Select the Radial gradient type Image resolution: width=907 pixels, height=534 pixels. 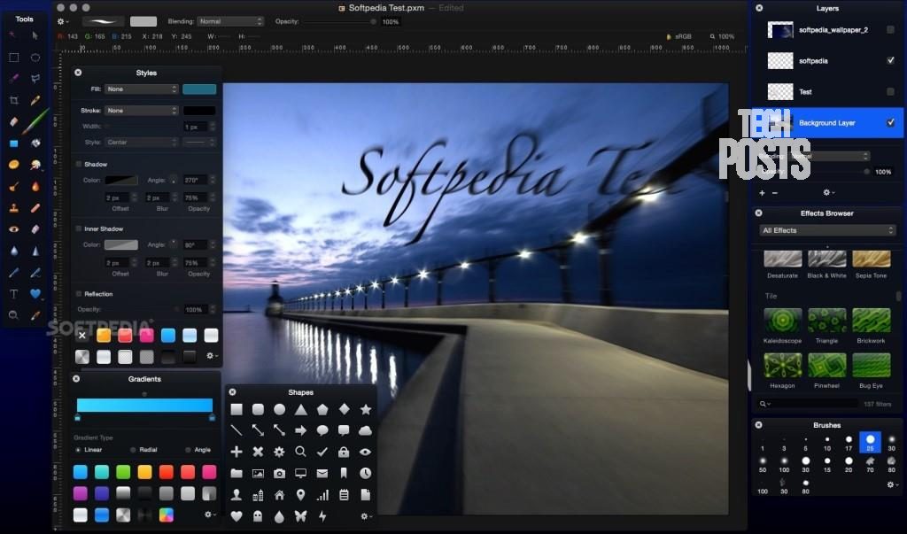[x=133, y=450]
